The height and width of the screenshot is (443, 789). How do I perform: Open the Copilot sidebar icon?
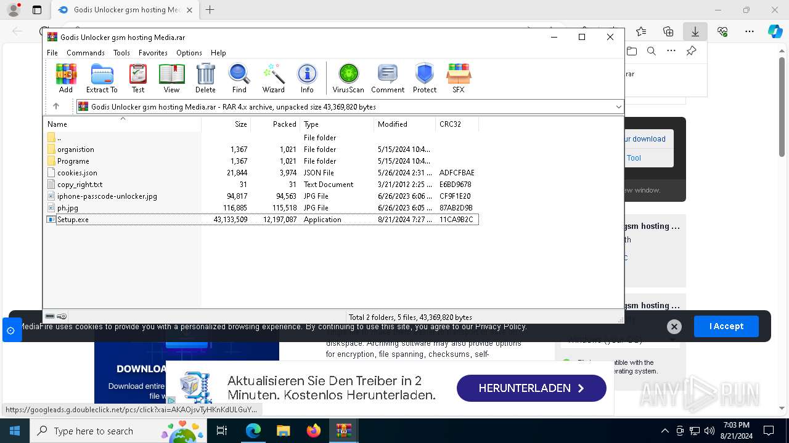(x=775, y=31)
